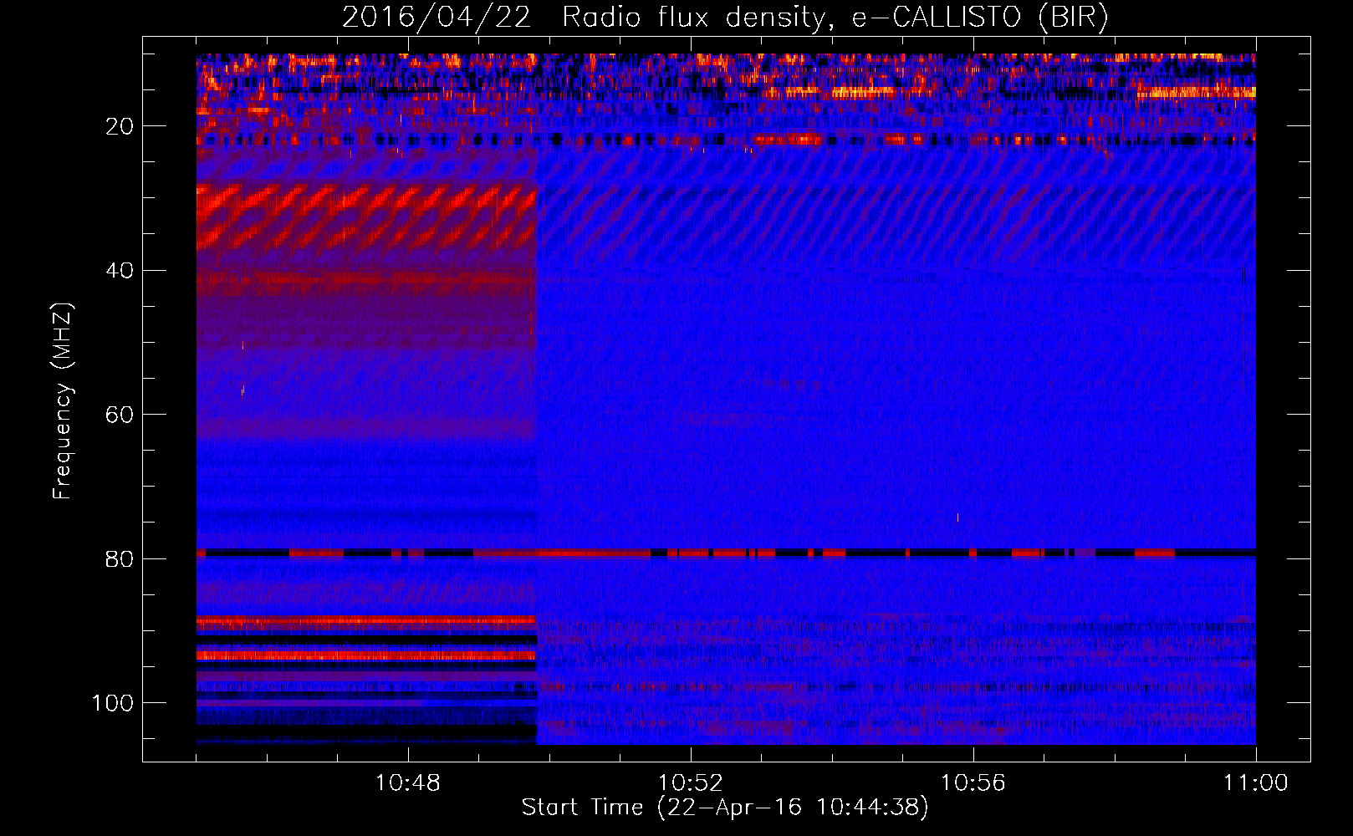This screenshot has height=836, width=1353.
Task: Click the '20' frequency tick label
Action: pos(120,126)
